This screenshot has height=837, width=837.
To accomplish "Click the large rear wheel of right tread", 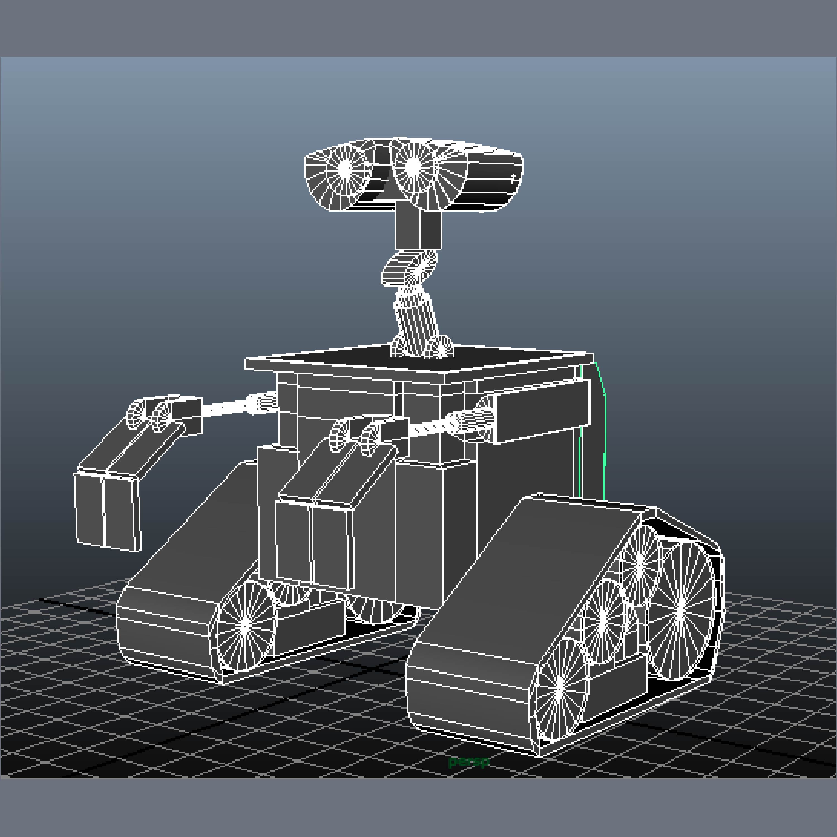I will coord(680,609).
